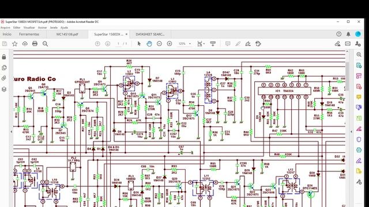Open the sign document tool
The width and height of the screenshot is (369, 207).
pyautogui.click(x=248, y=44)
